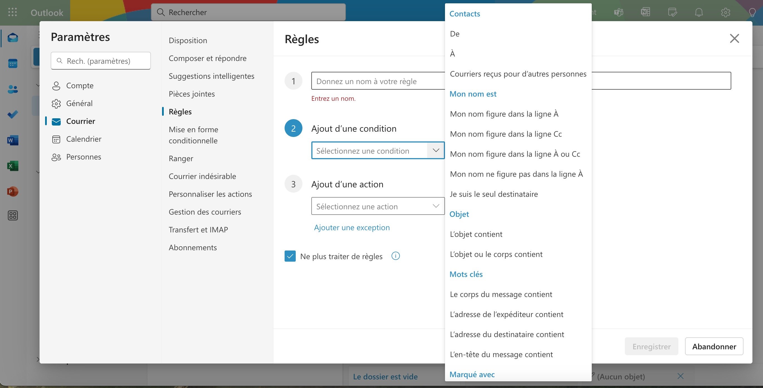Image resolution: width=763 pixels, height=388 pixels.
Task: Open Excel from the app sidebar
Action: (x=13, y=165)
